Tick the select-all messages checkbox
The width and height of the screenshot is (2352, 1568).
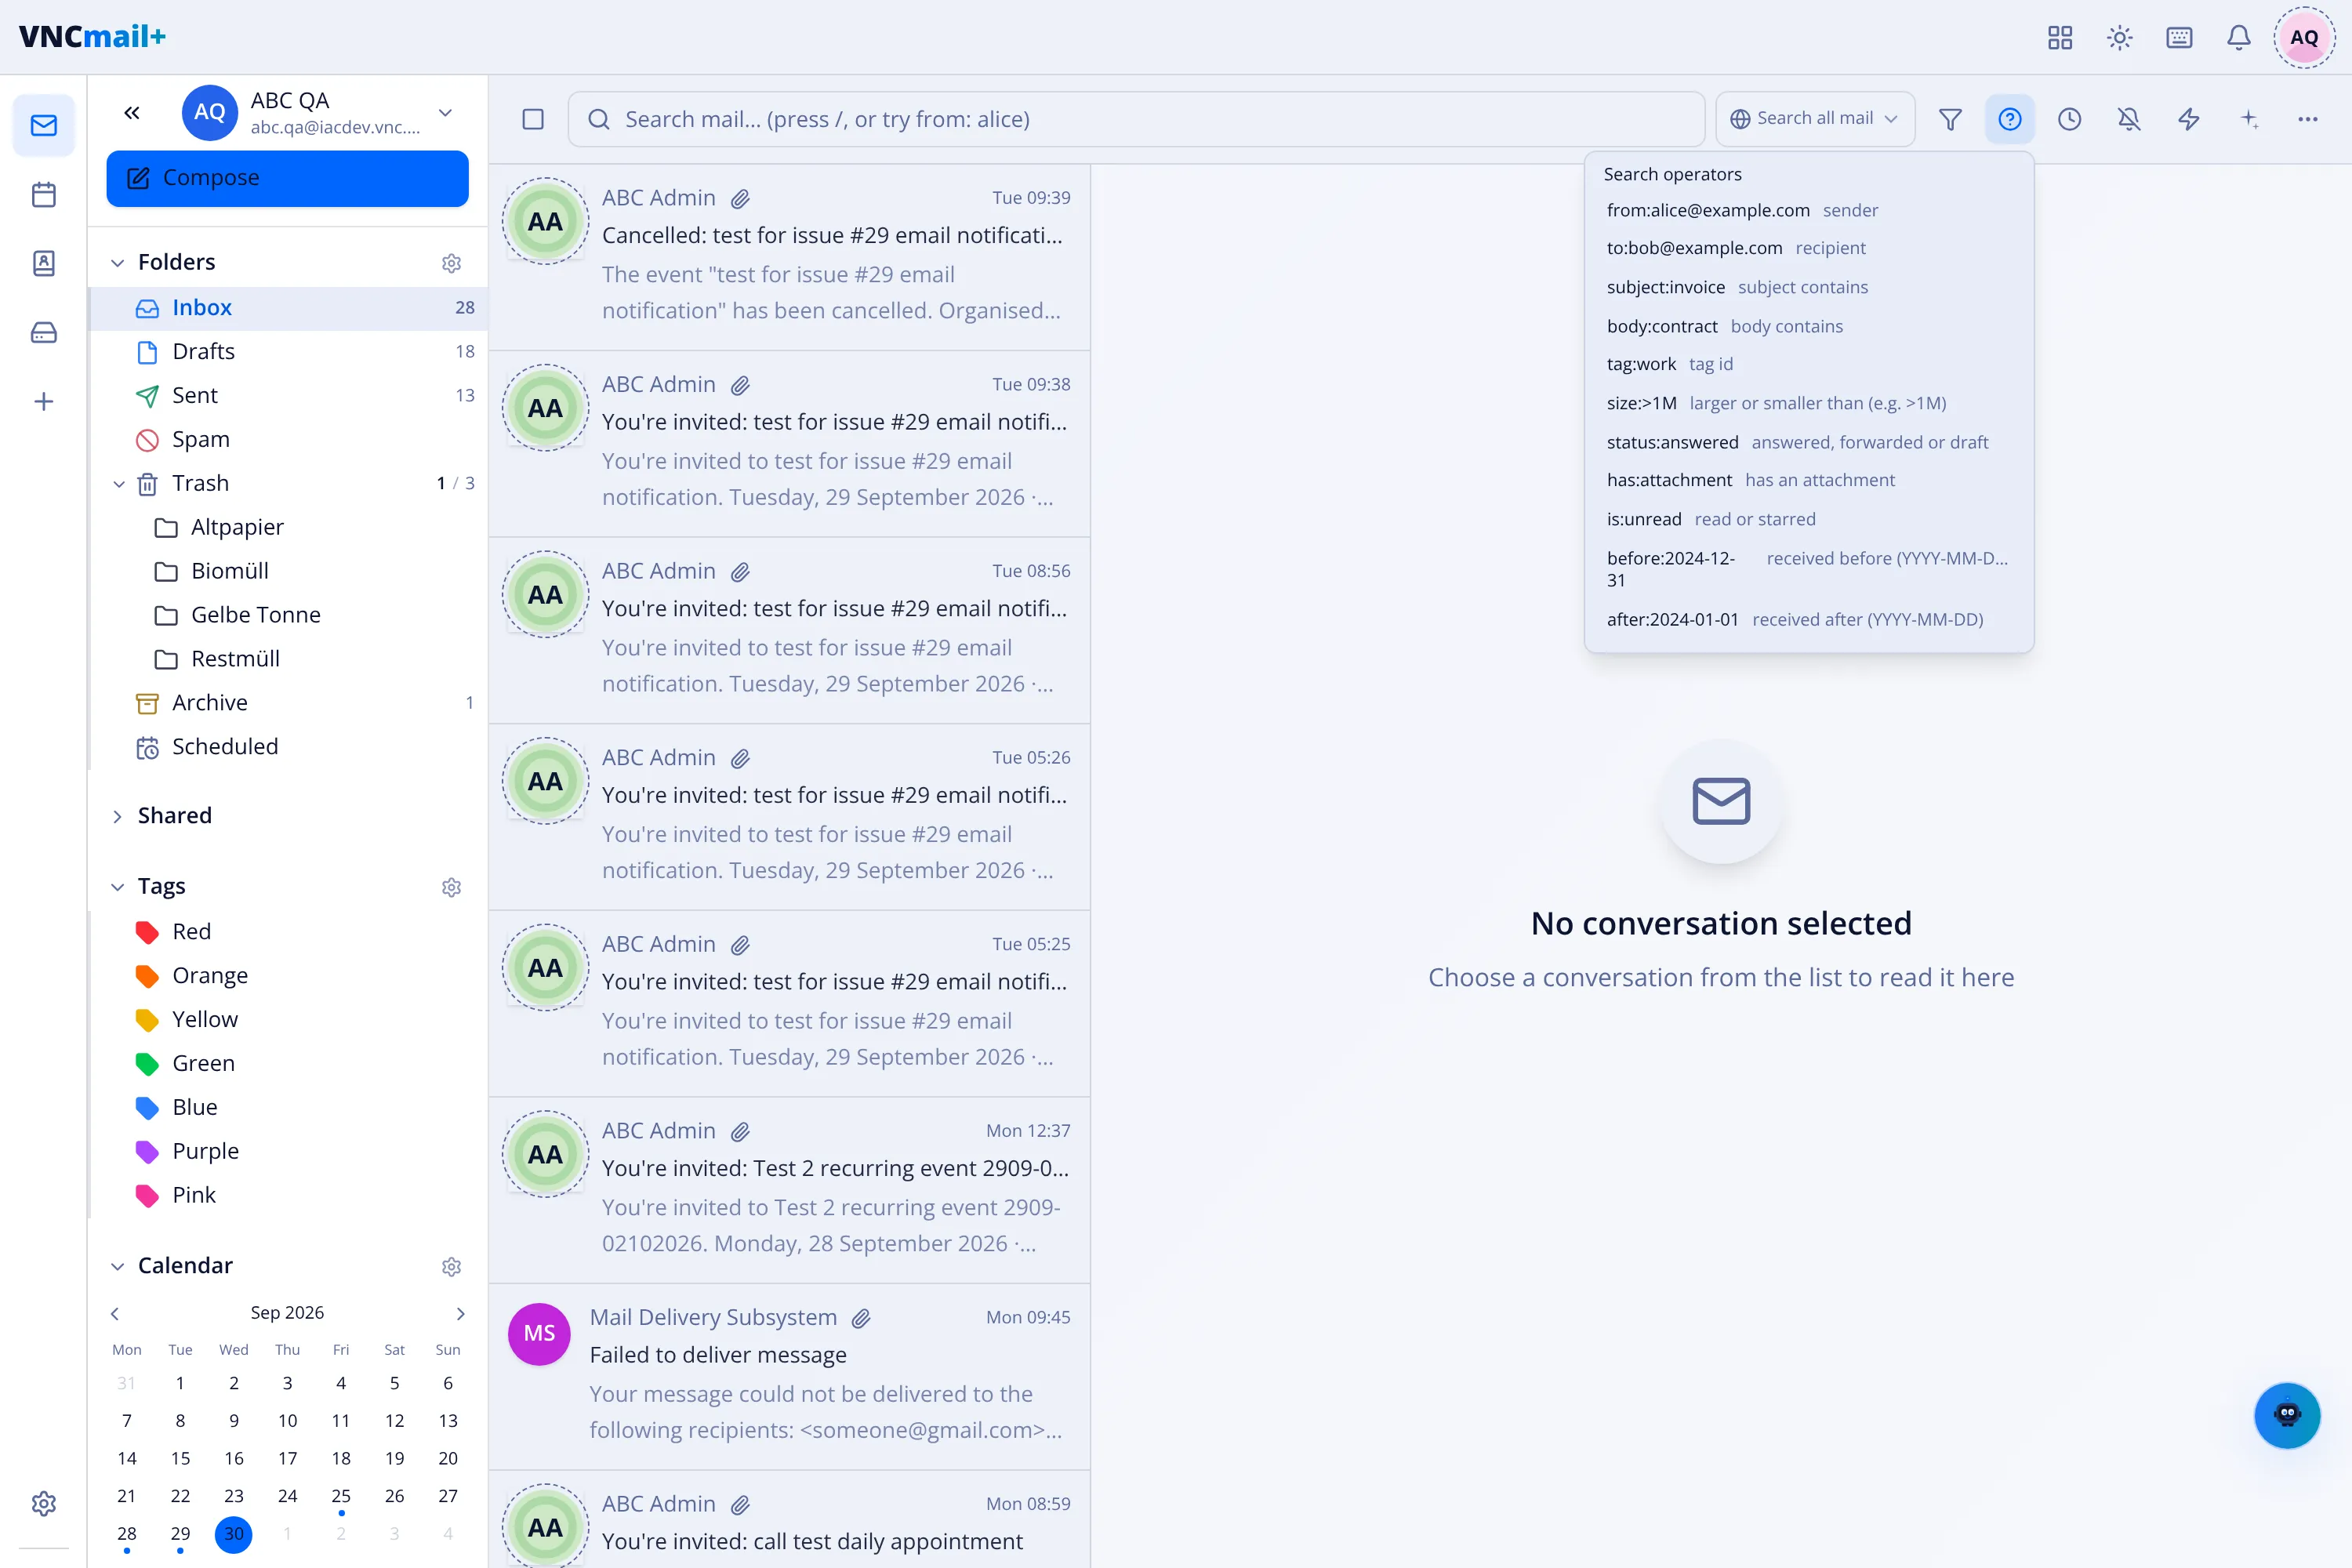coord(533,119)
